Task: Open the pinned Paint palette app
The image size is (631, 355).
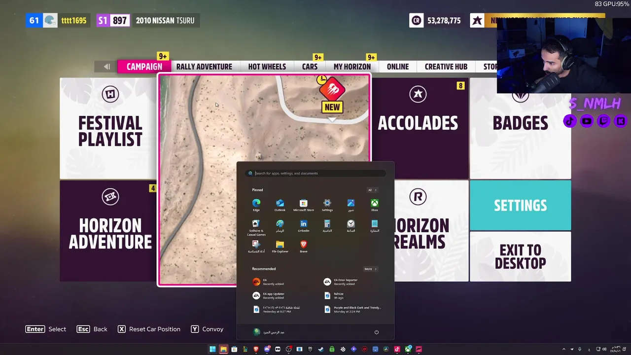Action: (280, 226)
